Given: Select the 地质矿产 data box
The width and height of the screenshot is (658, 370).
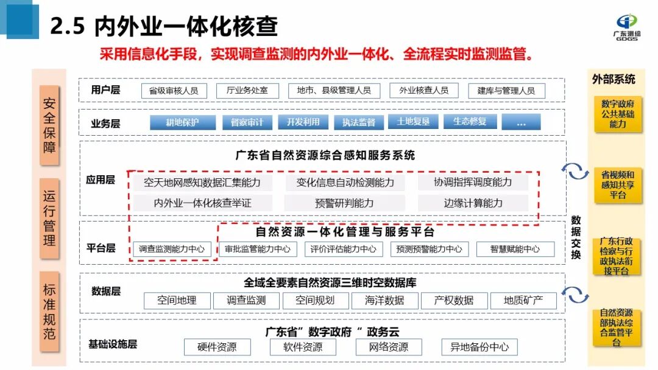Looking at the screenshot, I should coord(524,301).
